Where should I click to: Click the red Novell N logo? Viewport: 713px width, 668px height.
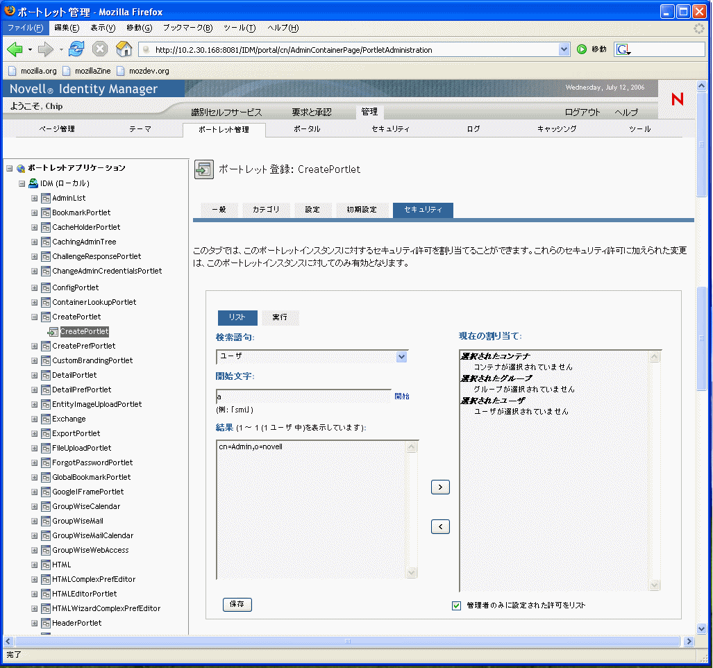click(677, 99)
